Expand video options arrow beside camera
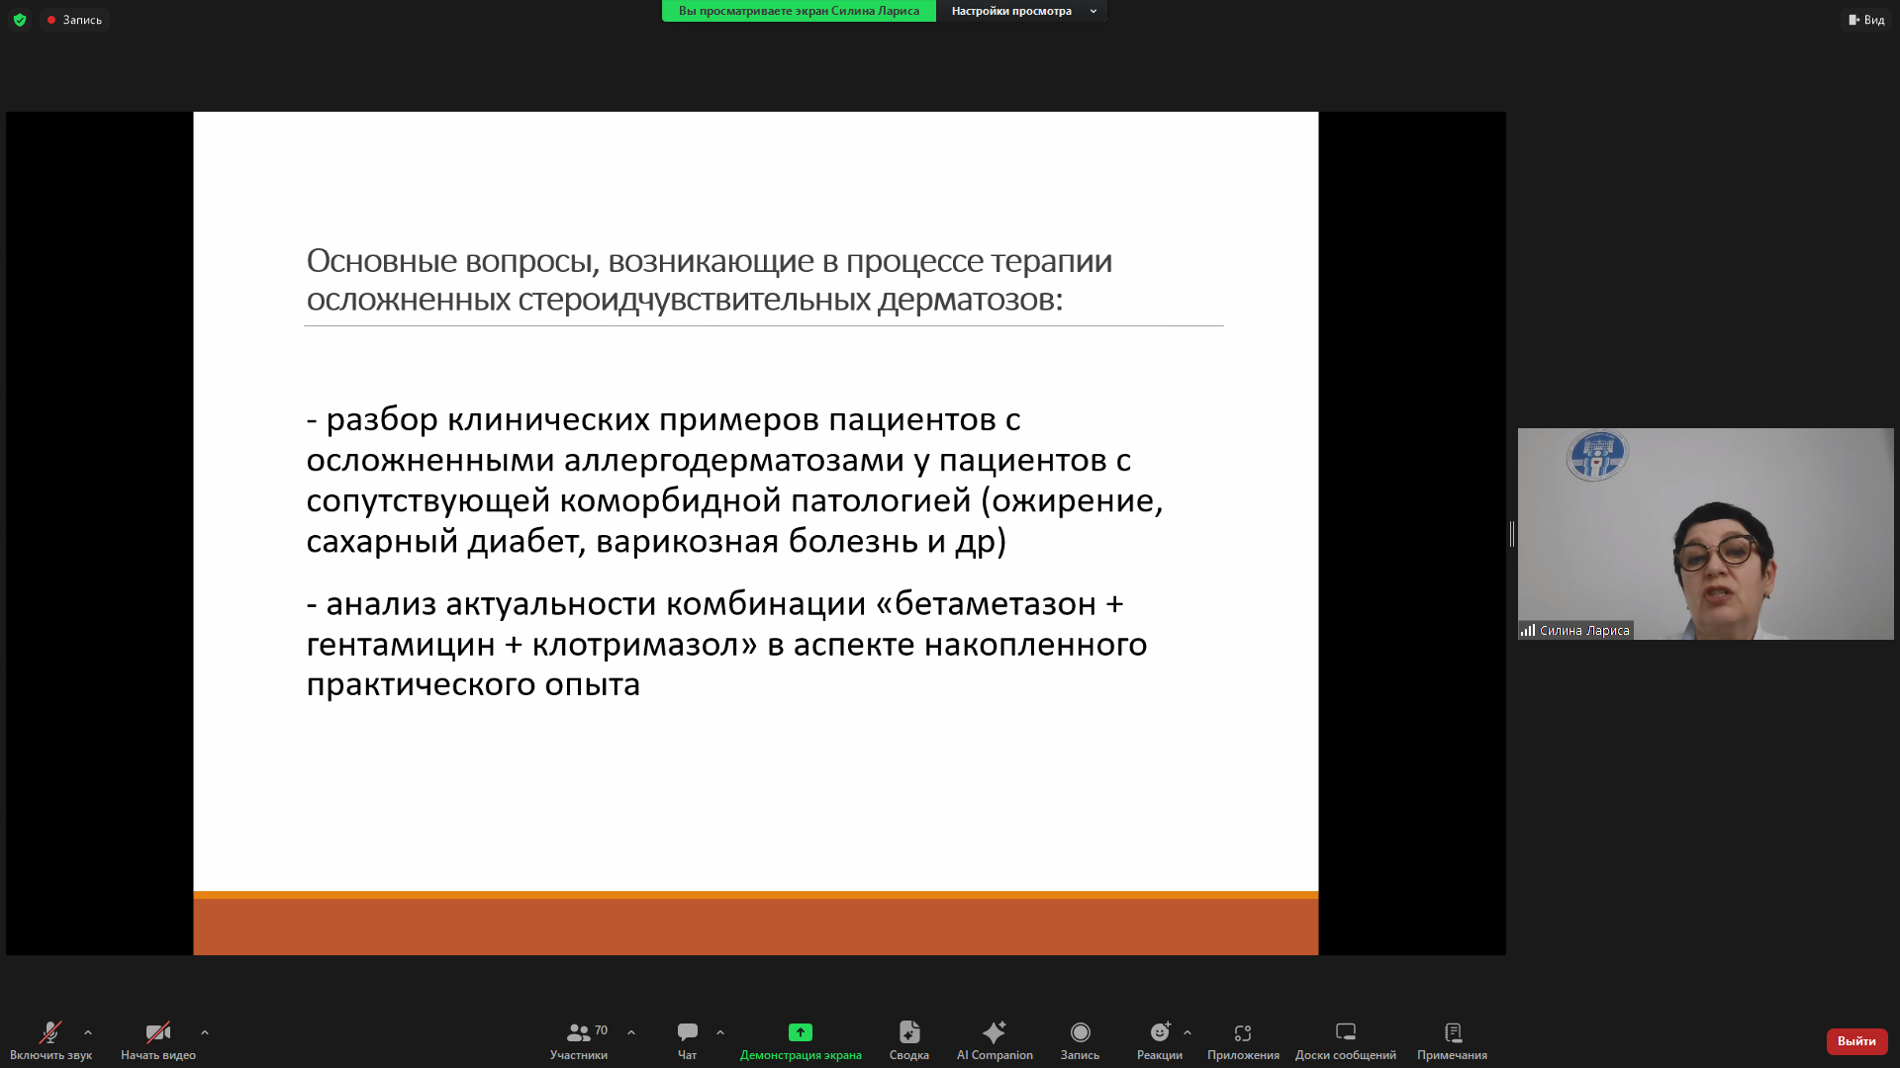Viewport: 1900px width, 1068px height. (x=205, y=1032)
